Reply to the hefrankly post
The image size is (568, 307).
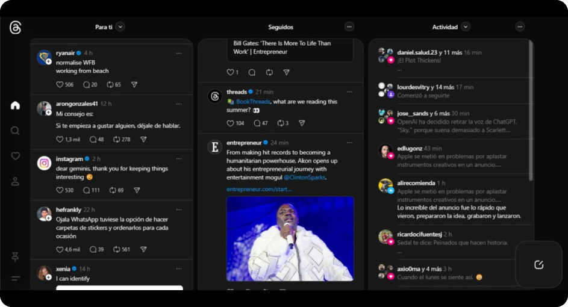[x=93, y=249]
